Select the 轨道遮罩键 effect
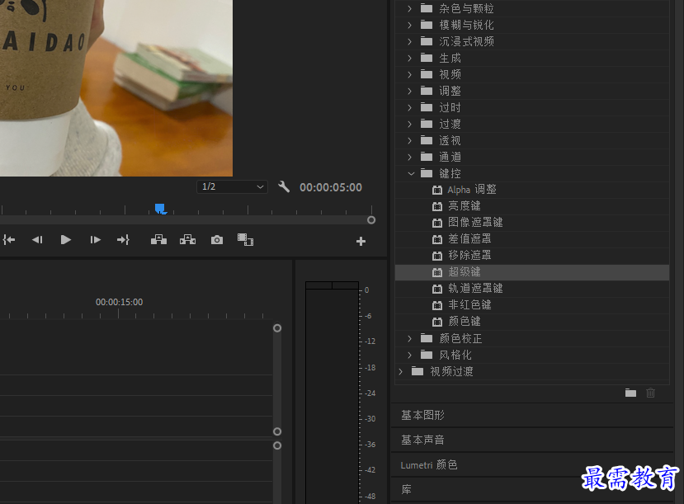Image resolution: width=684 pixels, height=504 pixels. point(532,288)
